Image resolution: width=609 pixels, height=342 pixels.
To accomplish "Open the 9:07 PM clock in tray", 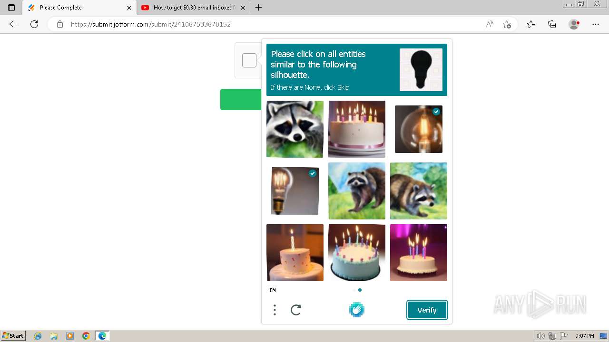I will click(x=585, y=336).
